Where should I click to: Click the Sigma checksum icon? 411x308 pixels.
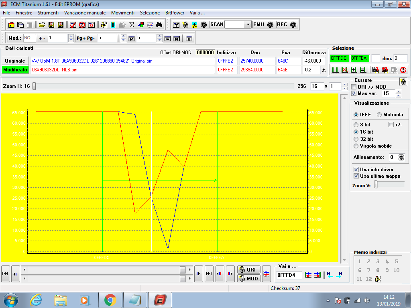(x=131, y=25)
